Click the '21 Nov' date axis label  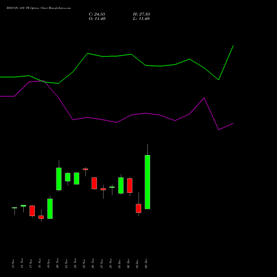pyautogui.click(x=66, y=263)
